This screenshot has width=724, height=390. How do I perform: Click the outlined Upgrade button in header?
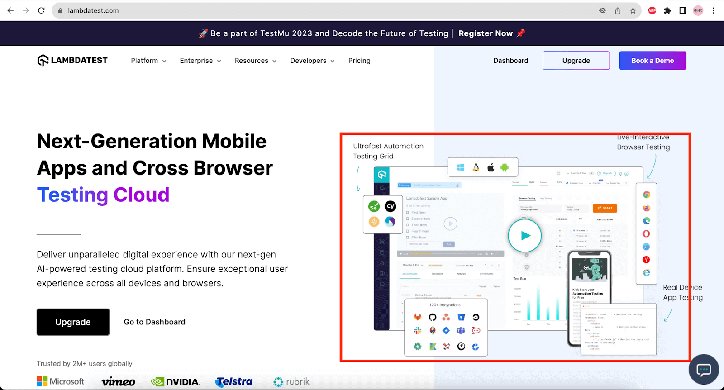[x=576, y=61]
